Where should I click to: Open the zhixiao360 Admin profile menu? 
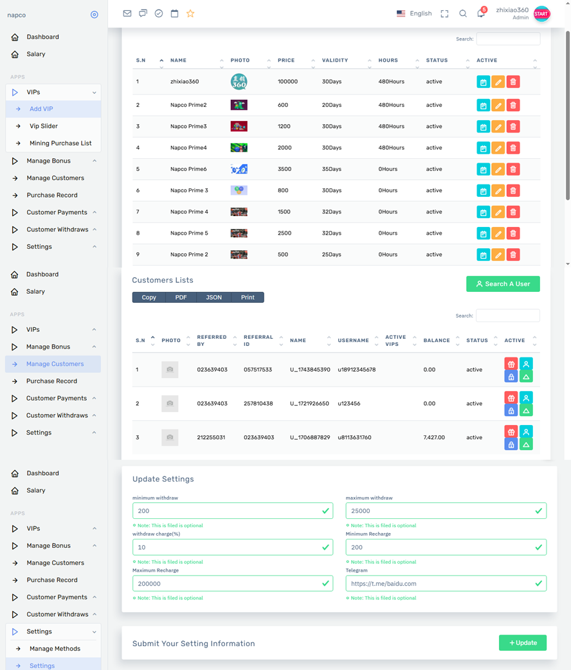[x=522, y=14]
